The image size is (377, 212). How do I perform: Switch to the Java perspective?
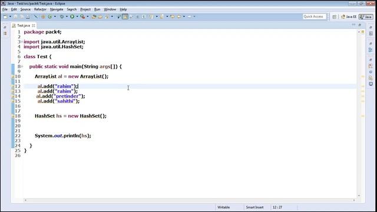pyautogui.click(x=366, y=16)
